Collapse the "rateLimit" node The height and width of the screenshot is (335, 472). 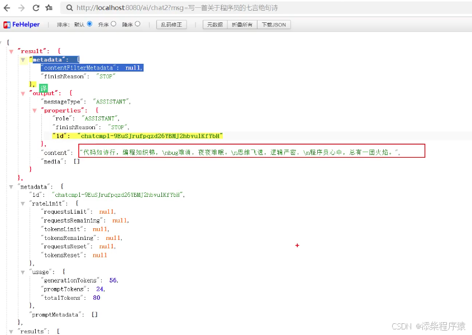point(23,204)
